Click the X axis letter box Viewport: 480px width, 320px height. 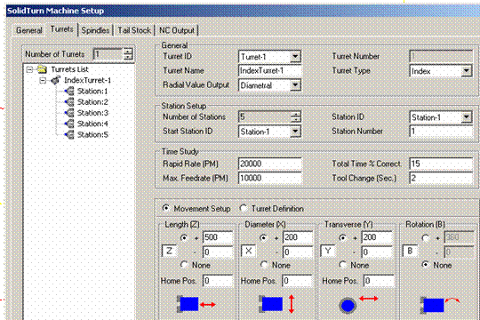pos(249,251)
